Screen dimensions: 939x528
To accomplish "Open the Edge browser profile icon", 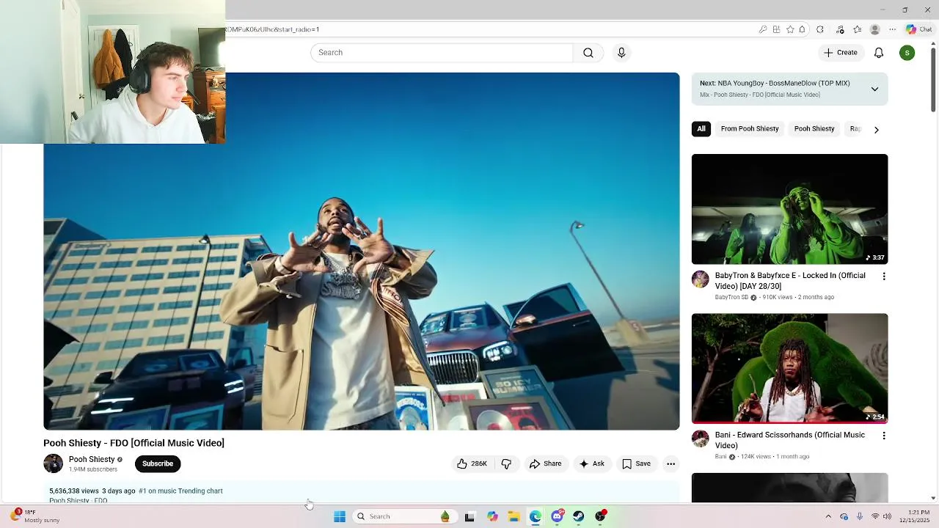I will [874, 29].
